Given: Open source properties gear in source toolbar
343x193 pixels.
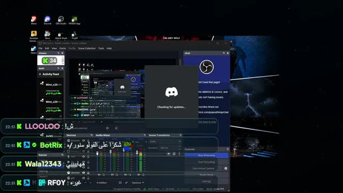Looking at the screenshot, I should [x=107, y=128].
